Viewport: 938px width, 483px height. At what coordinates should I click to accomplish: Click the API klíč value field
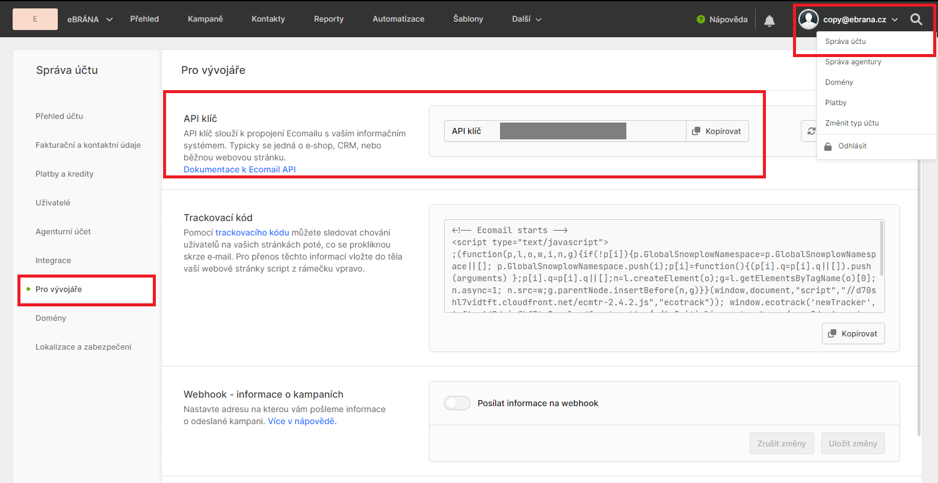coord(563,131)
